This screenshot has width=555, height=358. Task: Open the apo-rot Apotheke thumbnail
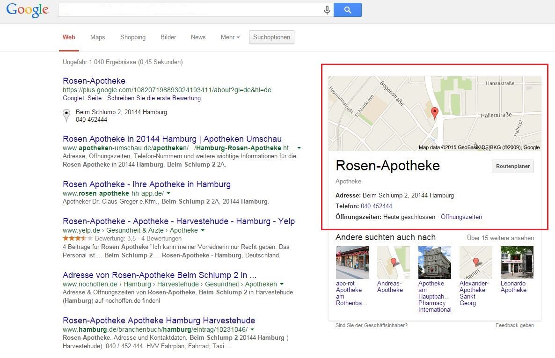352,263
